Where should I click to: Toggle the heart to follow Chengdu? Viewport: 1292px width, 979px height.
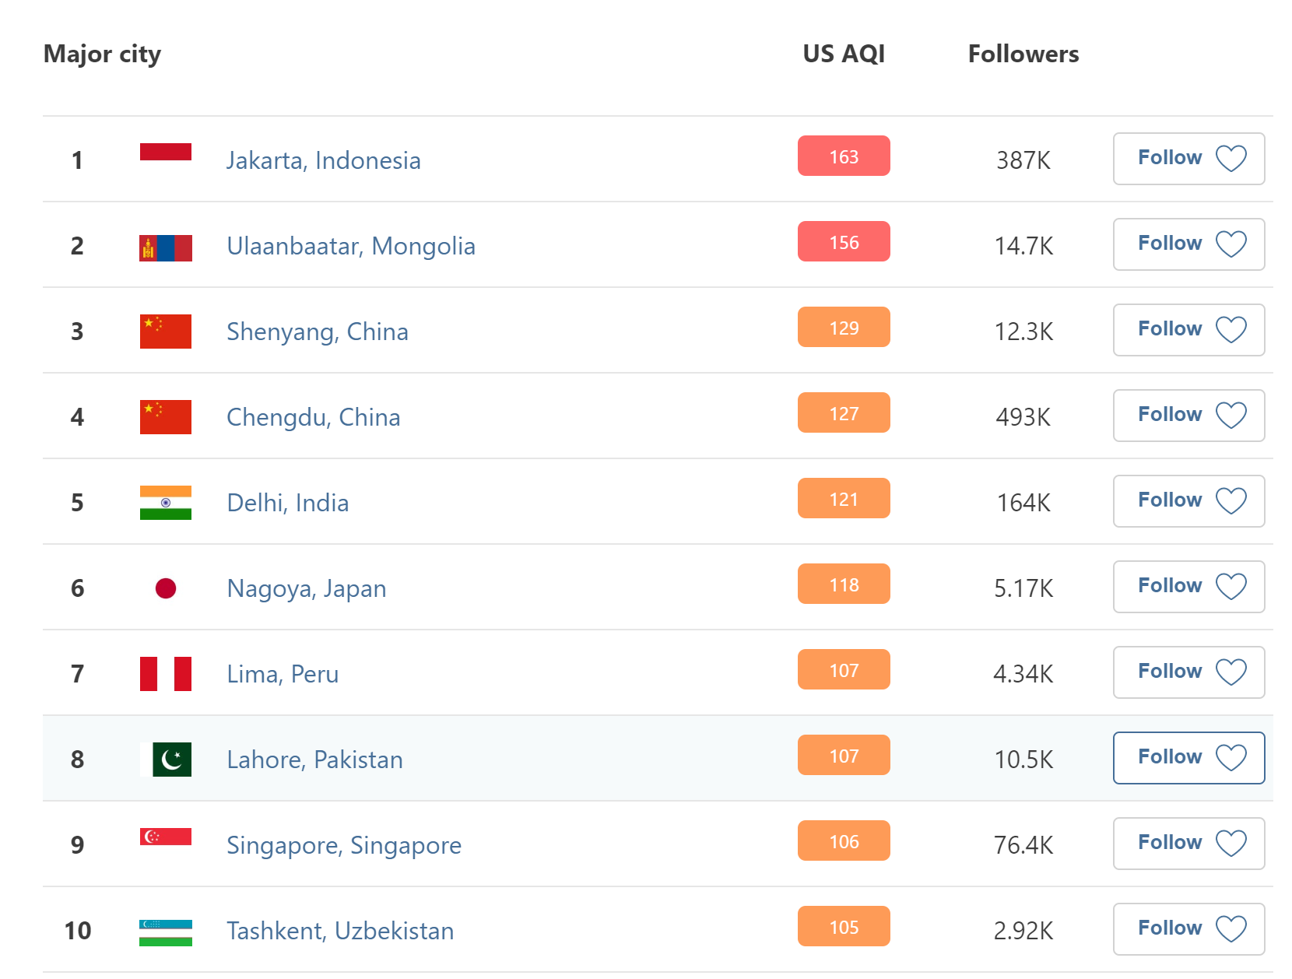[1231, 416]
